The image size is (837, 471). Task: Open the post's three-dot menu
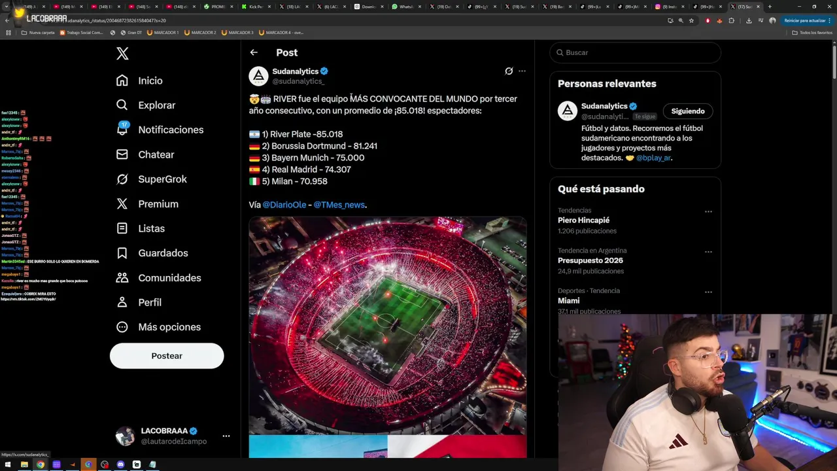click(522, 71)
